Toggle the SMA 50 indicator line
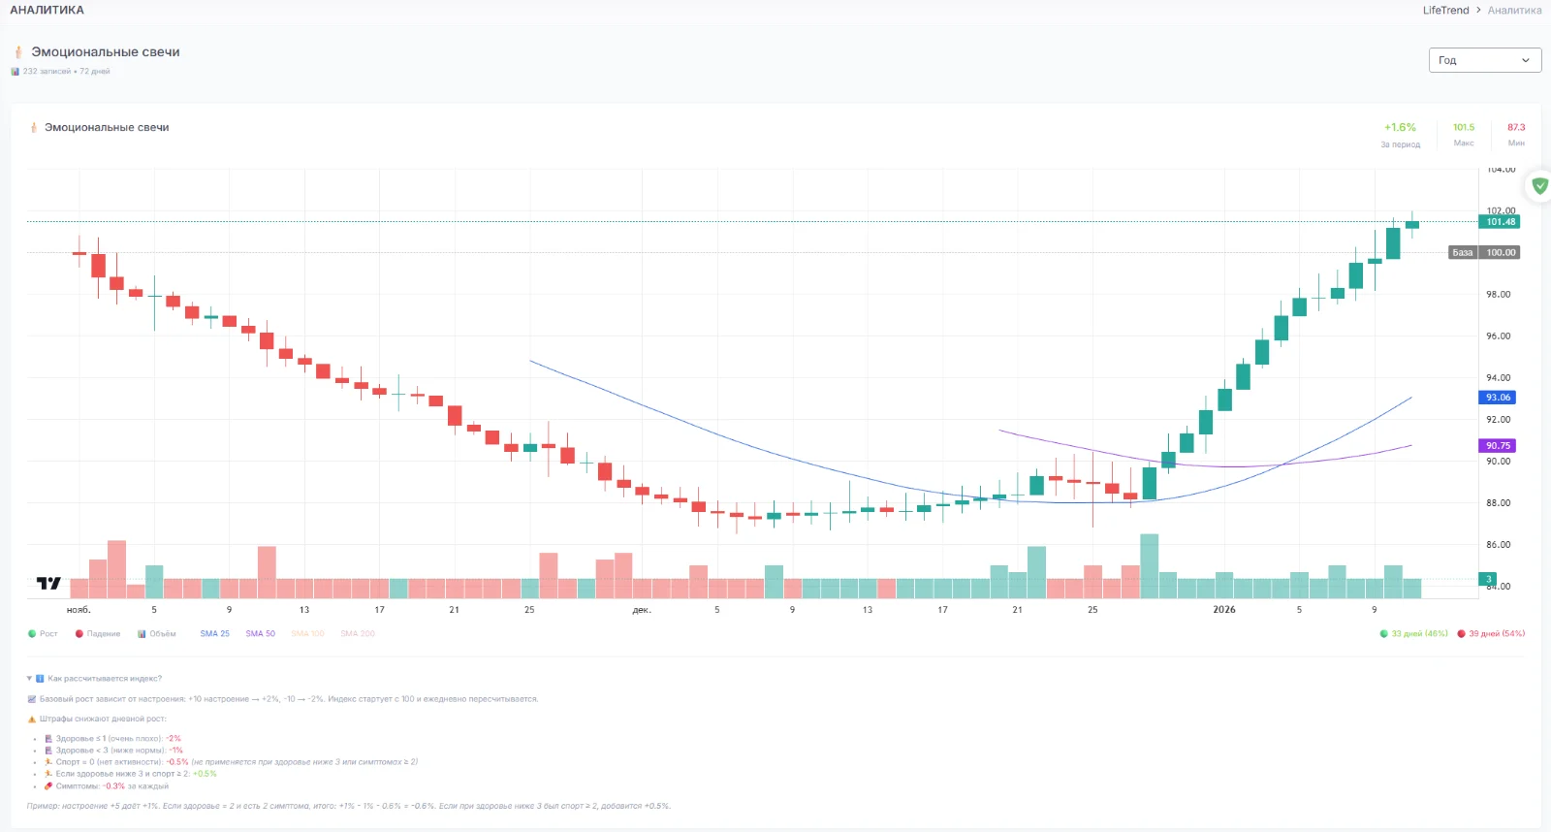1551x832 pixels. pos(260,634)
